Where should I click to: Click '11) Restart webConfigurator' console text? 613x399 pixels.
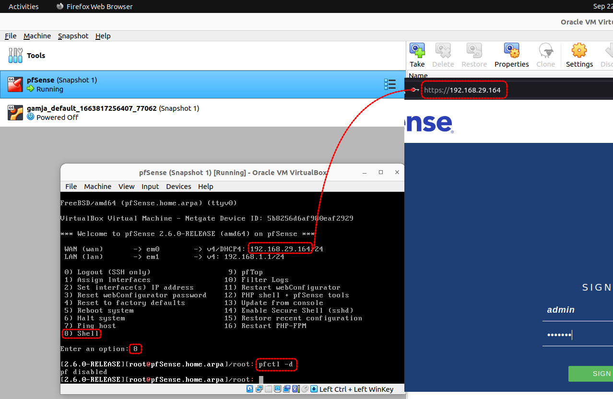(282, 287)
